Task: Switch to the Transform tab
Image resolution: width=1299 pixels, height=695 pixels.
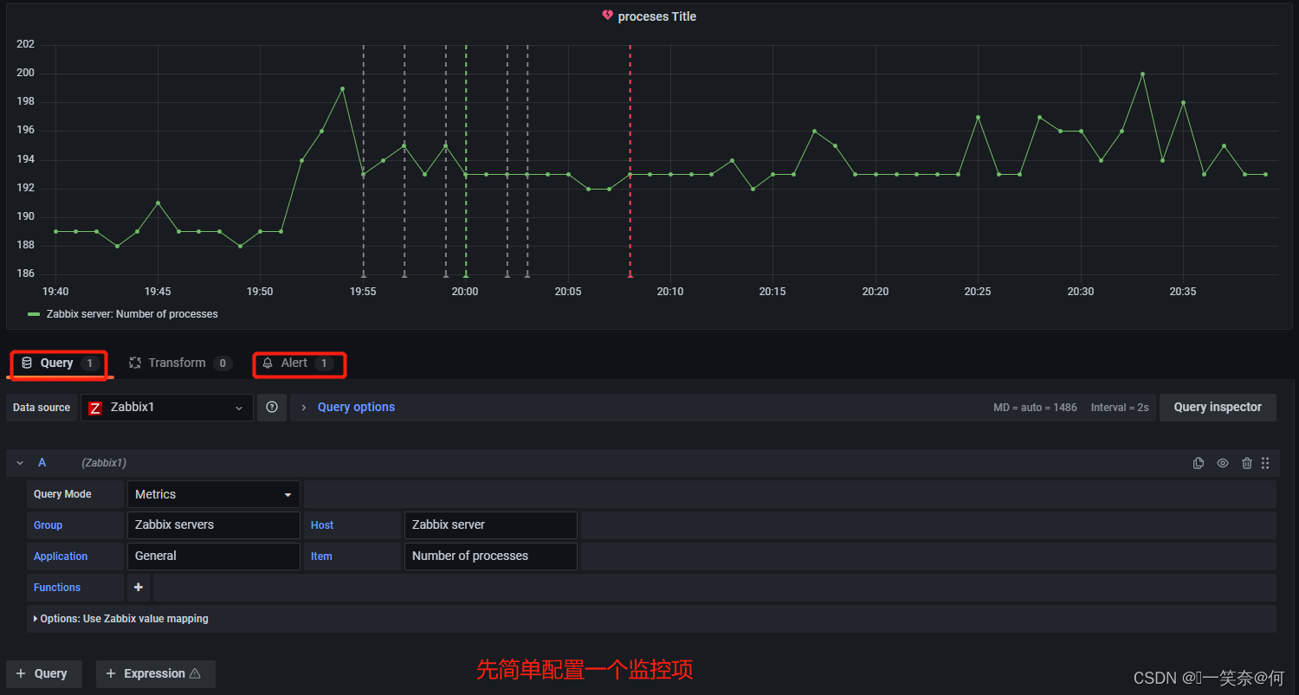Action: (x=180, y=364)
